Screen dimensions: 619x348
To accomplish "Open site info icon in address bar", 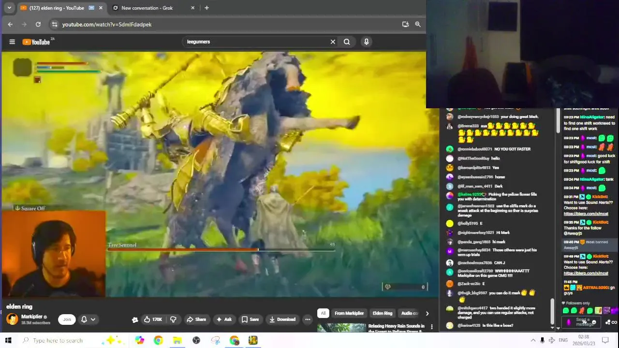I will [x=55, y=24].
